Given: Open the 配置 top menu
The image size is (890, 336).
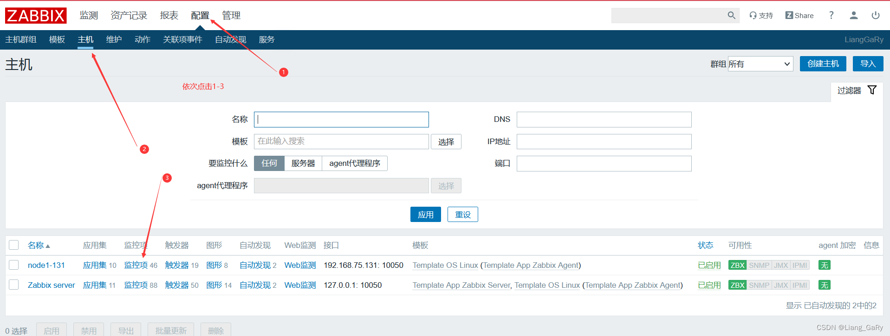Looking at the screenshot, I should pos(200,15).
